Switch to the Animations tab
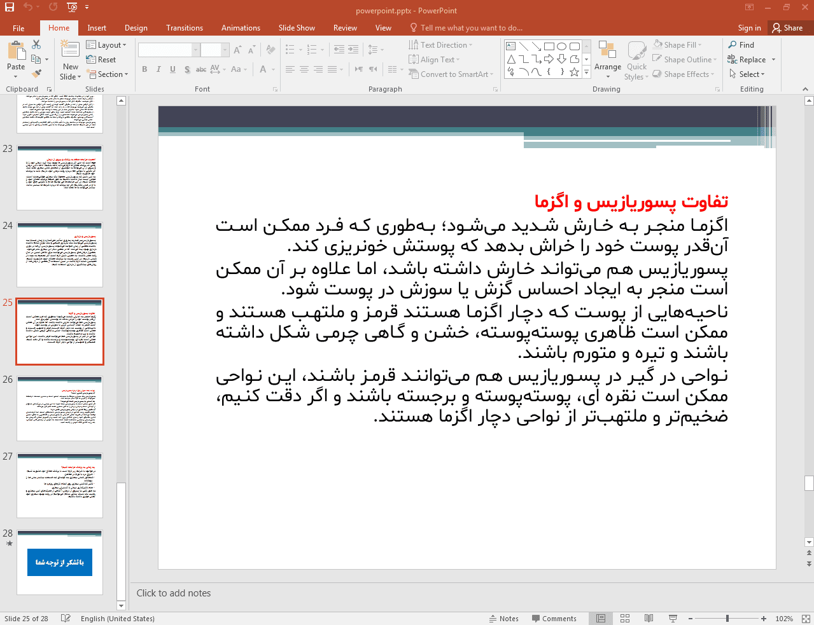This screenshot has width=814, height=625. (x=241, y=28)
